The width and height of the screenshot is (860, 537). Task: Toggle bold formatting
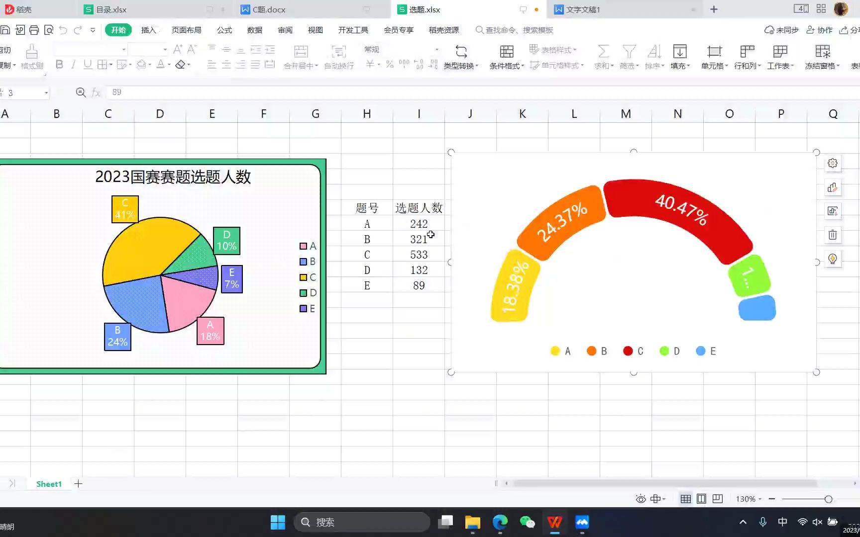click(59, 65)
